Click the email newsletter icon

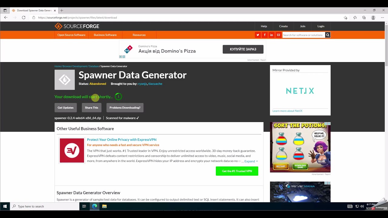279,35
